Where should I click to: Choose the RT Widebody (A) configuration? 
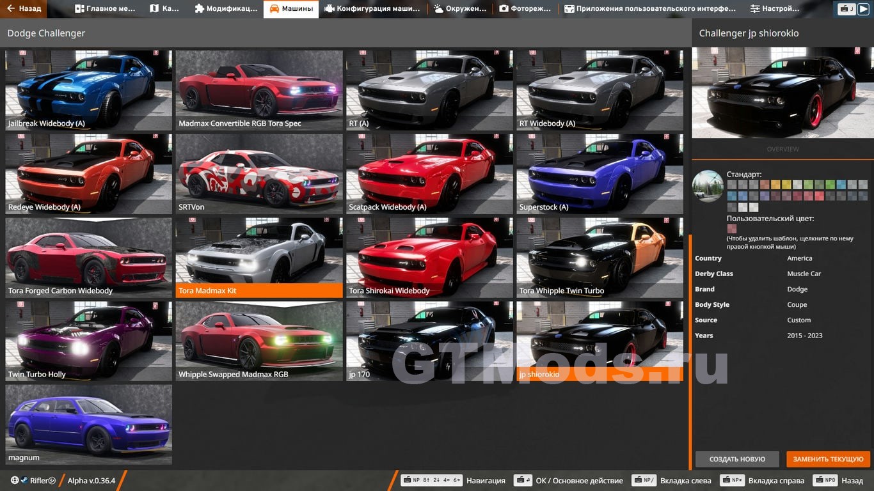click(x=600, y=90)
